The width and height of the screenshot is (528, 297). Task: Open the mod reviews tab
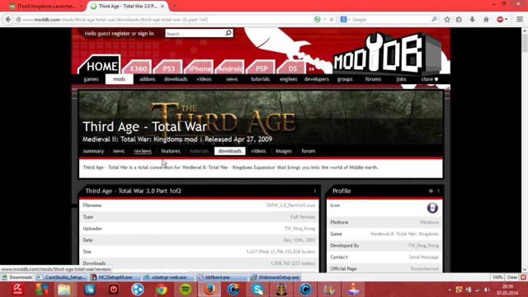click(x=143, y=151)
